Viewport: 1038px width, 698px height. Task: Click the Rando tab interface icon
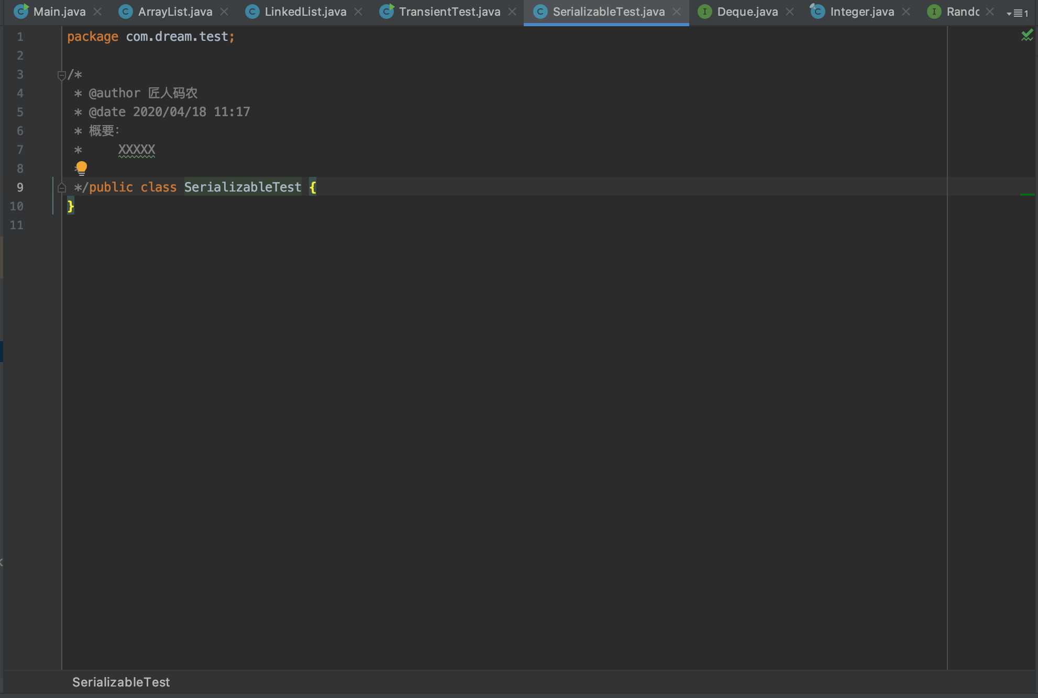tap(934, 12)
